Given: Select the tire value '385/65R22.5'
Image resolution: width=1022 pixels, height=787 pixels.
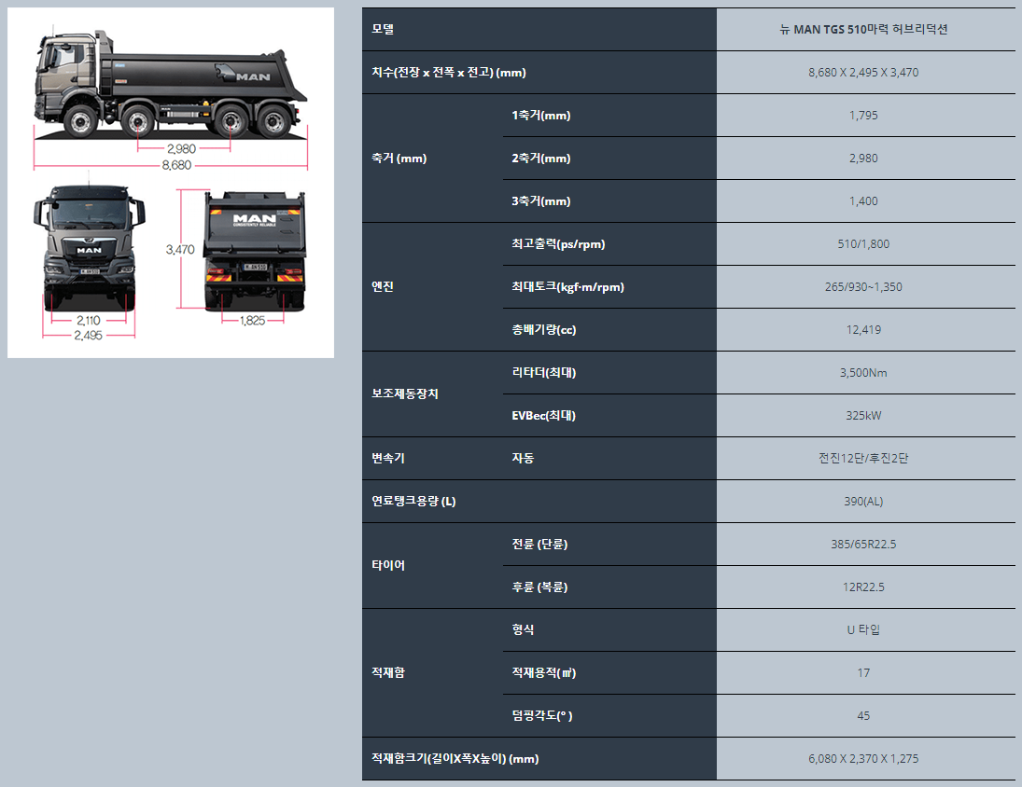Looking at the screenshot, I should pyautogui.click(x=863, y=545).
